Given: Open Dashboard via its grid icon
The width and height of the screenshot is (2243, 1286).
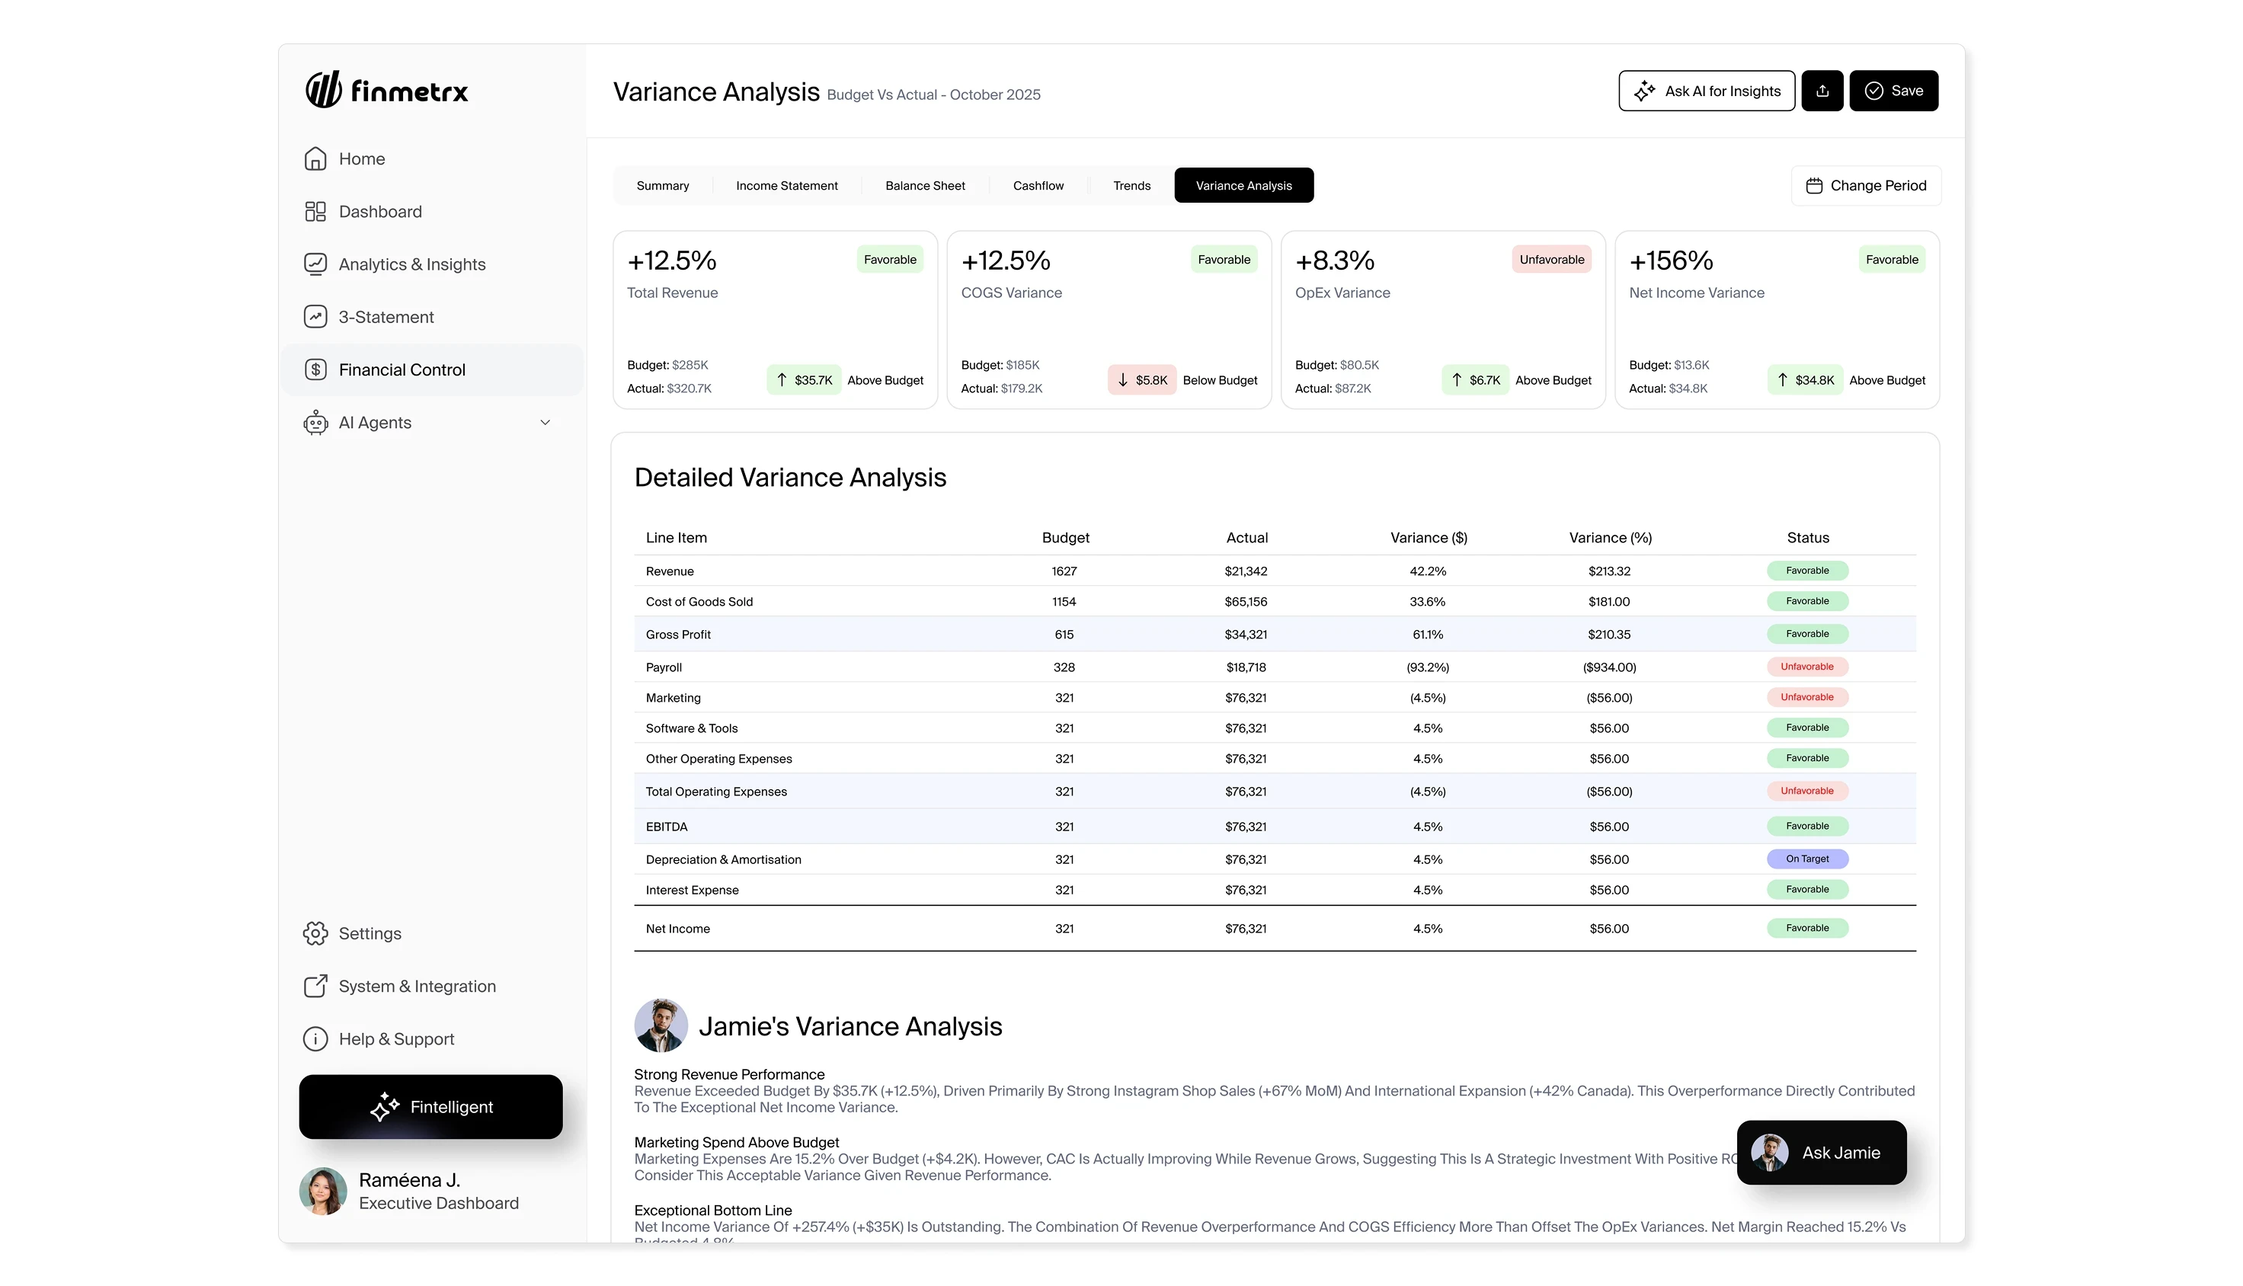Looking at the screenshot, I should click(315, 212).
